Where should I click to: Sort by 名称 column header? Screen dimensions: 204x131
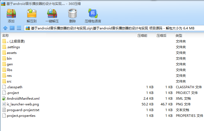click(x=5, y=35)
